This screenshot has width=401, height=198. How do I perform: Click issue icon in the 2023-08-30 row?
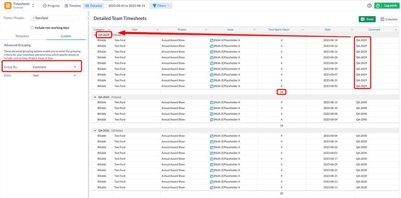[x=212, y=69]
